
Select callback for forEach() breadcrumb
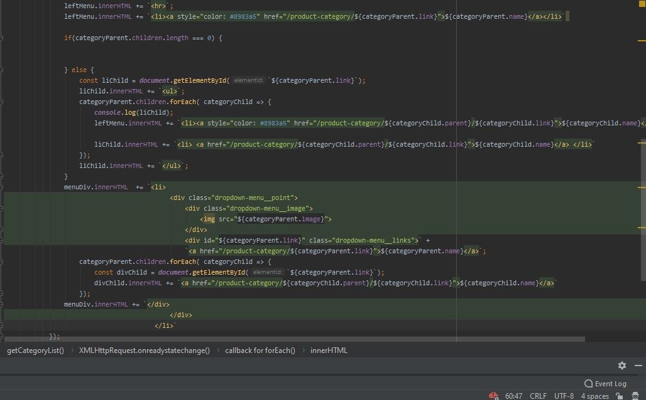(x=260, y=350)
